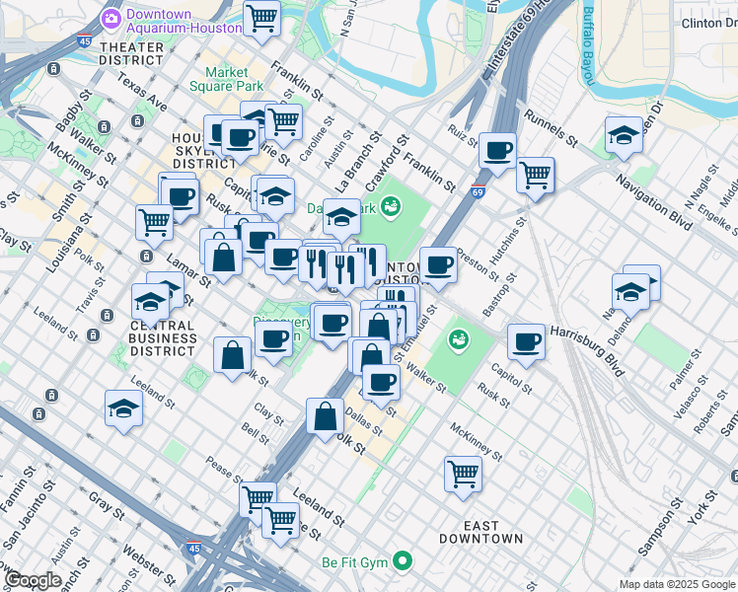The width and height of the screenshot is (738, 592).
Task: Click the 'Bagby St' street label
Action: (74, 111)
